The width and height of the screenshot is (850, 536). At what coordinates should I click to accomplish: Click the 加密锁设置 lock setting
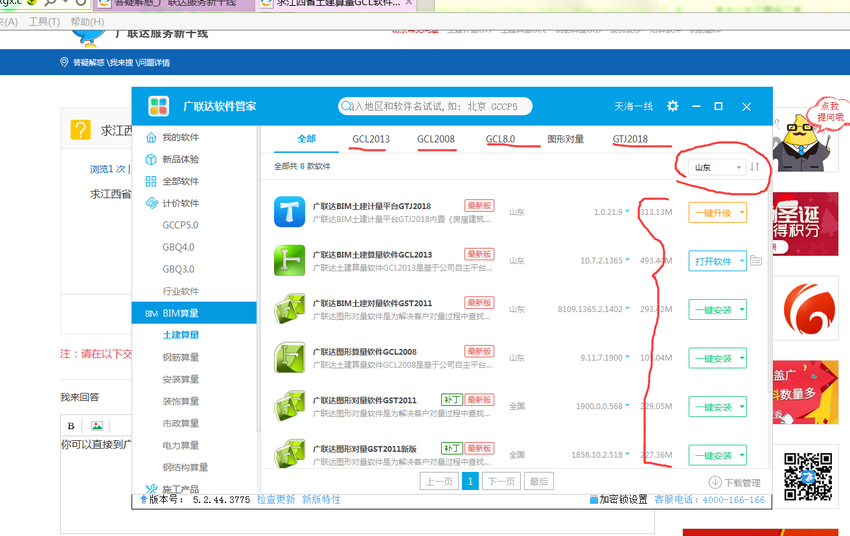pyautogui.click(x=619, y=500)
